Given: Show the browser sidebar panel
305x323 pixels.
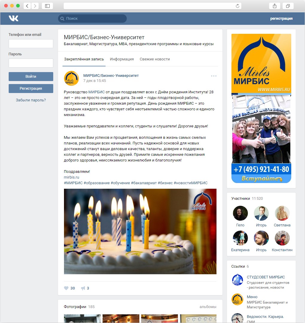Looking at the screenshot, I should coord(47,6).
